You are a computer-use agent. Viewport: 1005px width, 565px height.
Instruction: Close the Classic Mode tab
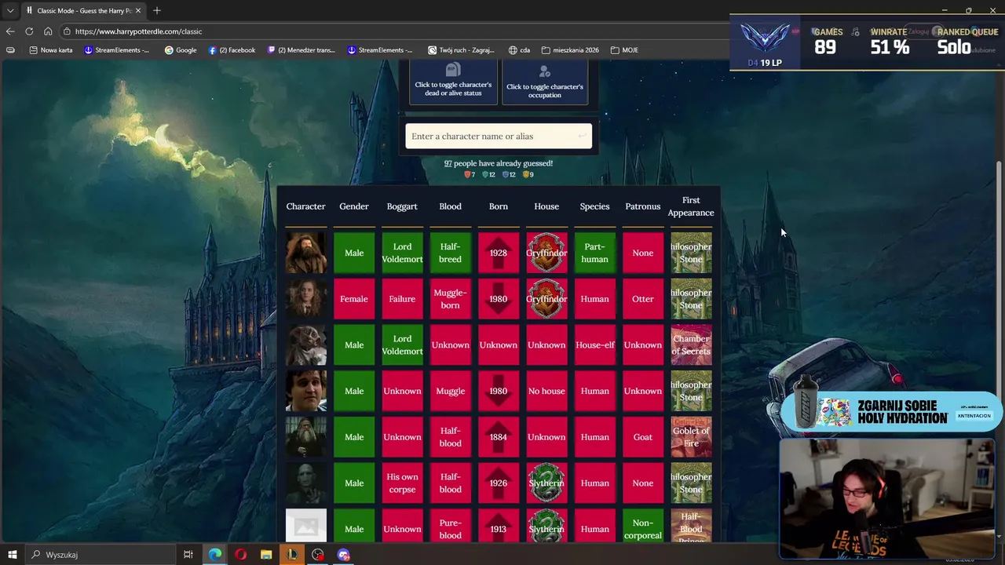(138, 10)
